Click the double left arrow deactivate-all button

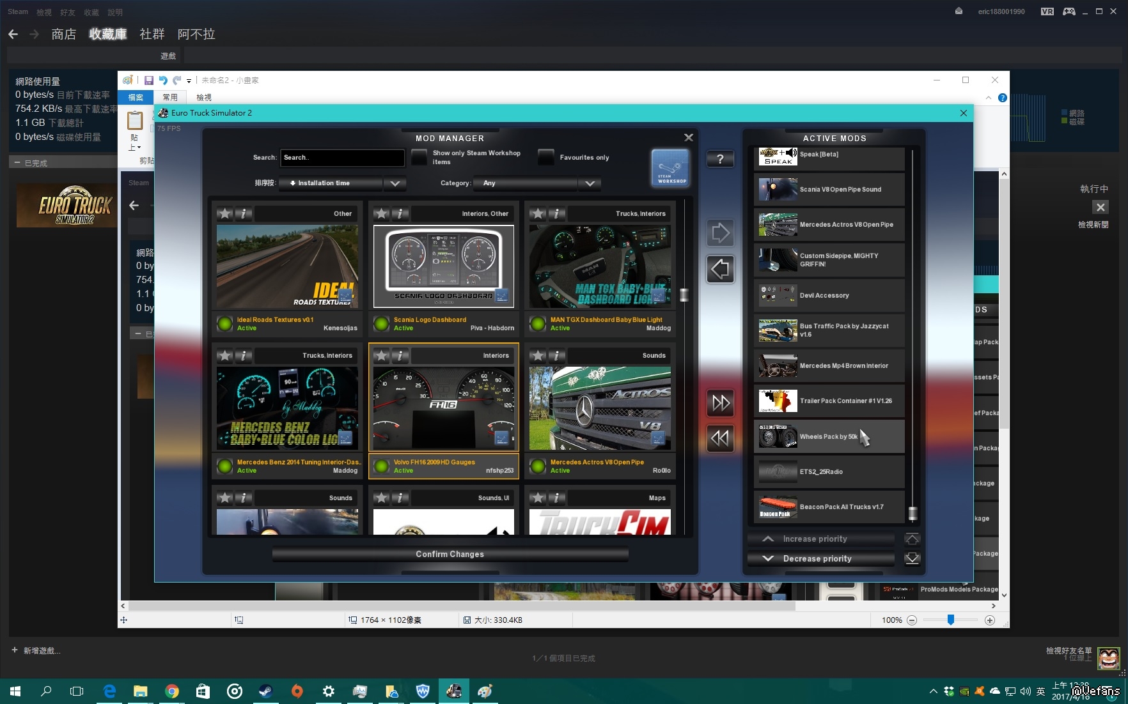(x=720, y=438)
